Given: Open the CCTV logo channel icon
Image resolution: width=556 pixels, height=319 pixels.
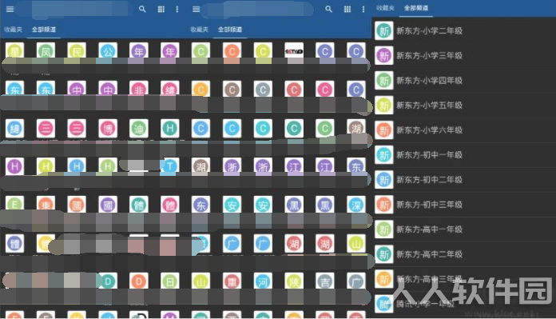Looking at the screenshot, I should [294, 51].
